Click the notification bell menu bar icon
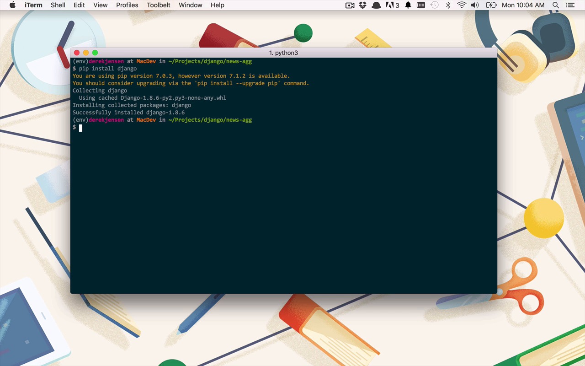Screen dimensions: 585x366 [408, 5]
